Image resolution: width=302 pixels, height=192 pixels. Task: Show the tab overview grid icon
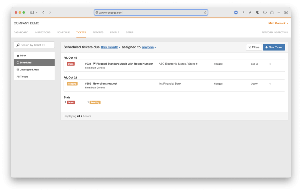pos(286,12)
